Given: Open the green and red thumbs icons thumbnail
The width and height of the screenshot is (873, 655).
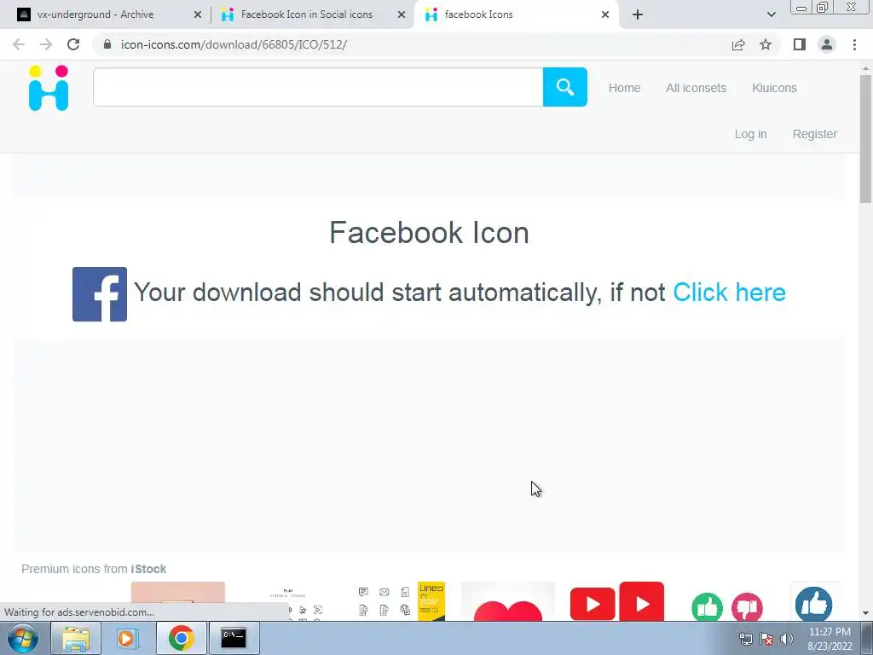Looking at the screenshot, I should (727, 606).
